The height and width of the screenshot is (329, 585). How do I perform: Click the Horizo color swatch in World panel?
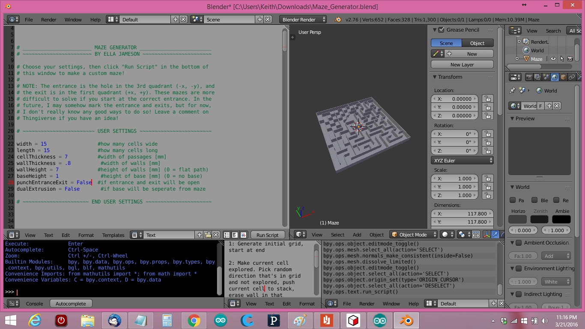tap(518, 219)
